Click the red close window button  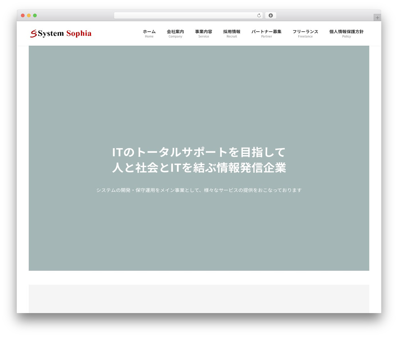[x=23, y=16]
